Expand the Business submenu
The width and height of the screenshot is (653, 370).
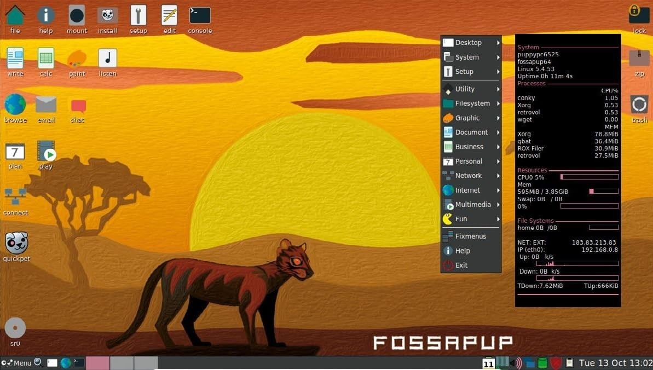pos(471,147)
